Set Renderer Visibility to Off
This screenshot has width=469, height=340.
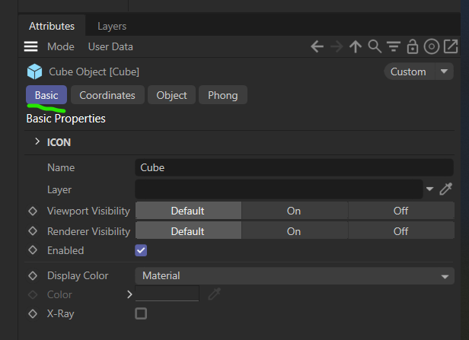[400, 231]
